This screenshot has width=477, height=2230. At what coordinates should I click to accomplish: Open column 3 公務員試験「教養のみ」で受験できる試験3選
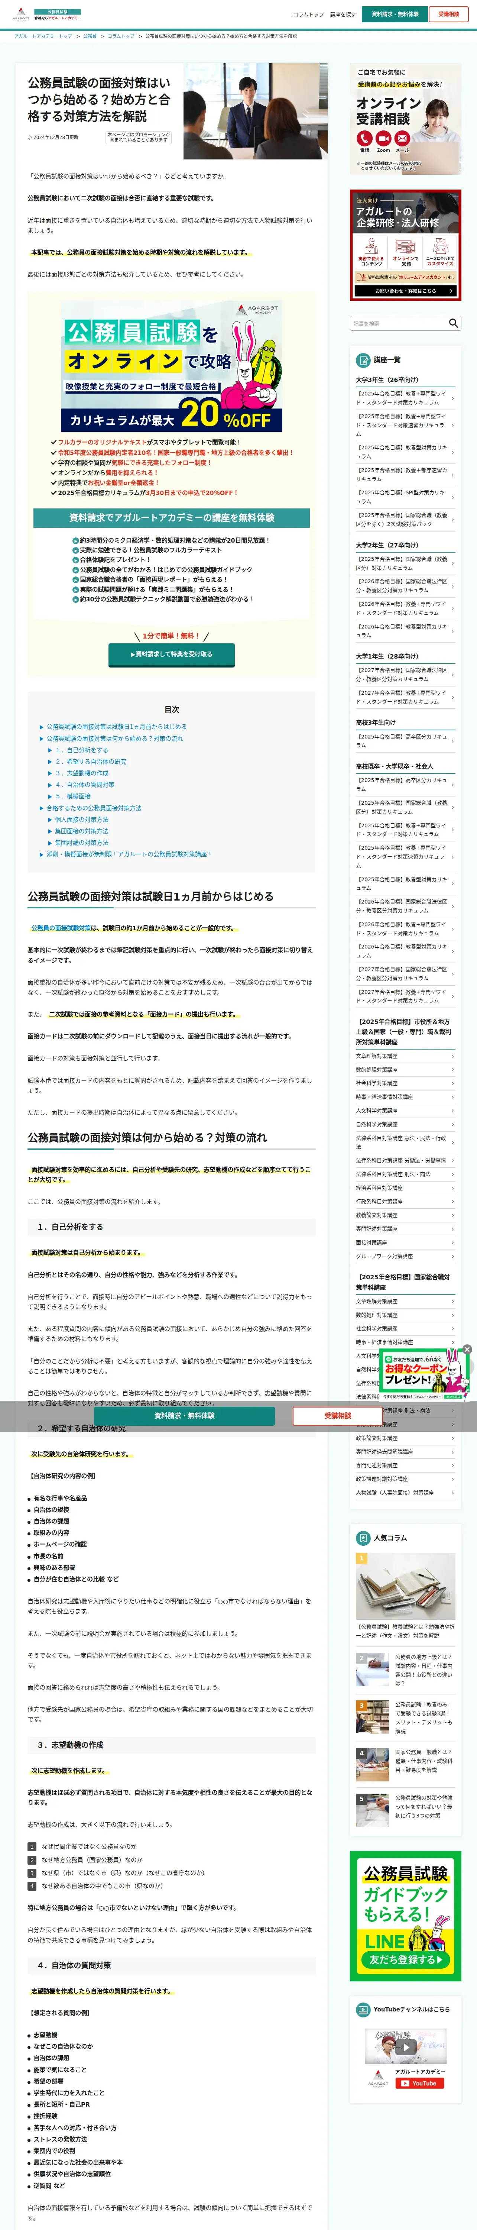coord(405,1717)
